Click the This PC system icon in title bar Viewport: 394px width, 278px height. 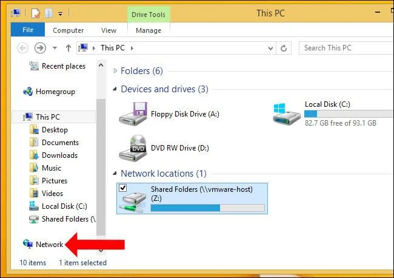[x=16, y=13]
